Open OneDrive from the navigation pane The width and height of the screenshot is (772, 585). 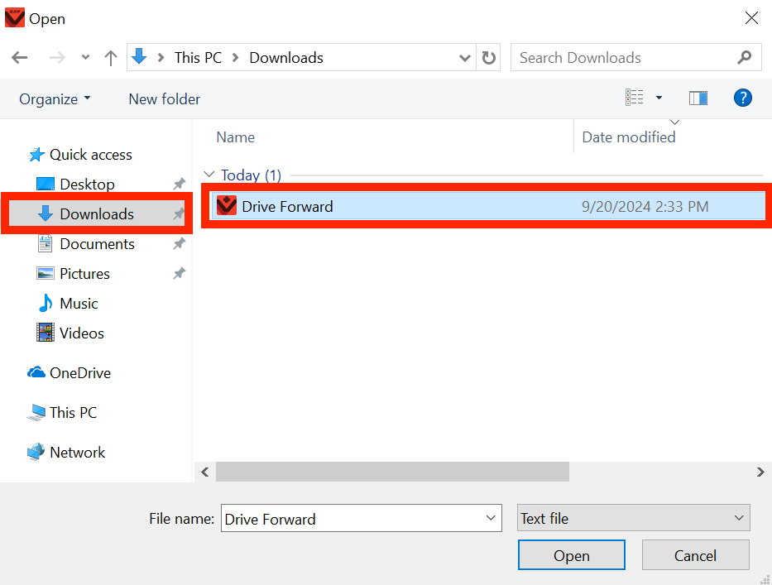click(x=78, y=372)
